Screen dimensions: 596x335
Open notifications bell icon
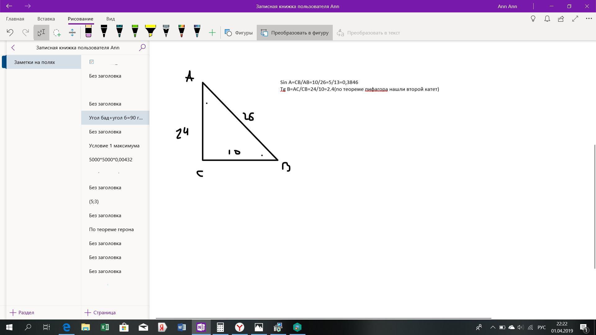pos(547,19)
